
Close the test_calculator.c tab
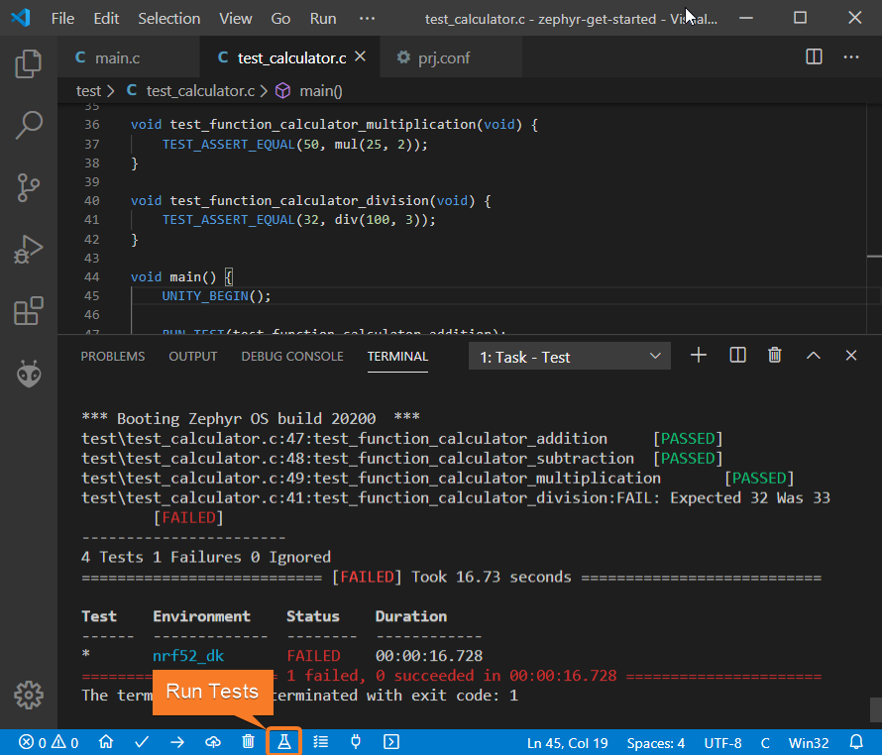click(361, 56)
